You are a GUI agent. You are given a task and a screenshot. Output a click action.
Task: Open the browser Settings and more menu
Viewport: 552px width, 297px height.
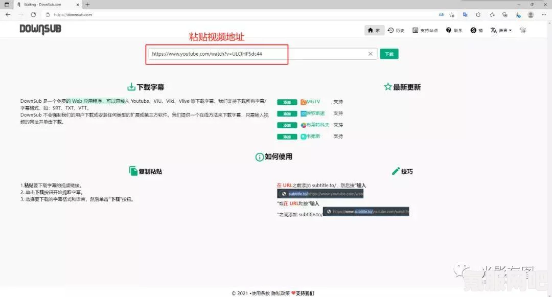[544, 15]
